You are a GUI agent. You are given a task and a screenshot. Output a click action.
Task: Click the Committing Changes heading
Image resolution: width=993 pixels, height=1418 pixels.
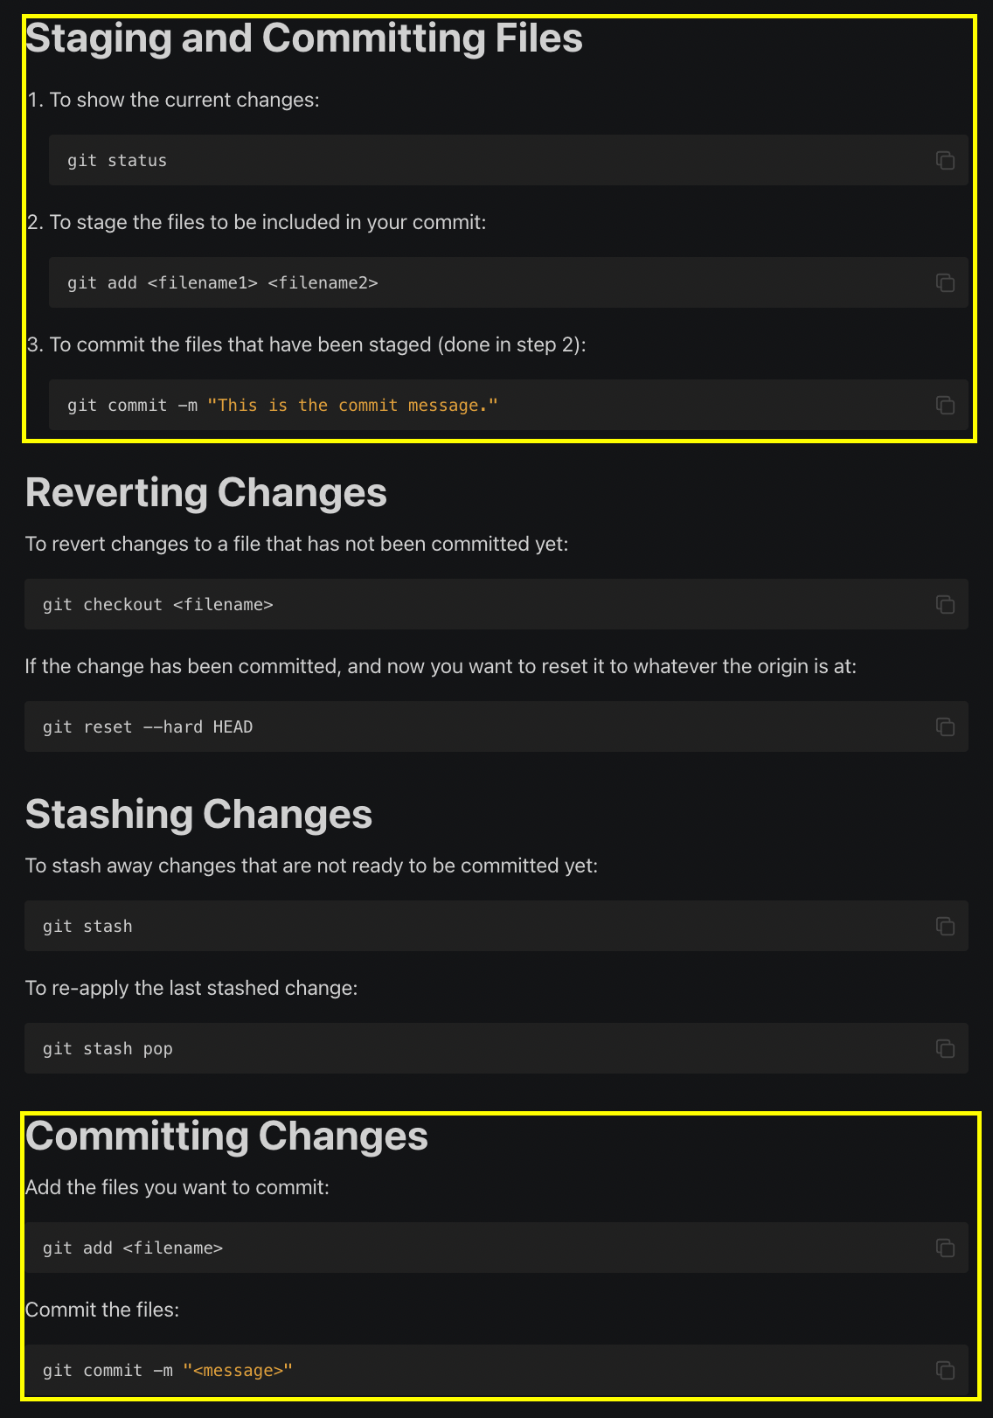[x=227, y=1136]
